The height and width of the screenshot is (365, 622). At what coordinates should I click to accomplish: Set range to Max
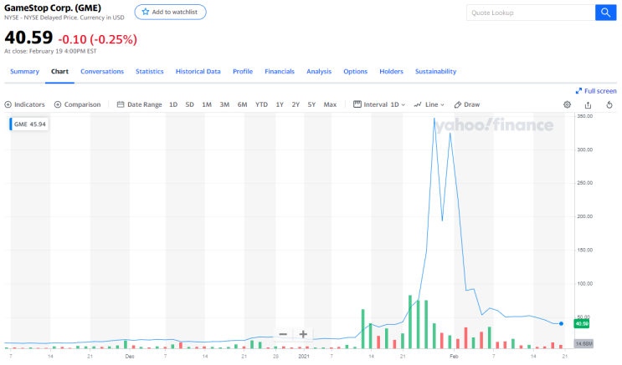point(330,104)
